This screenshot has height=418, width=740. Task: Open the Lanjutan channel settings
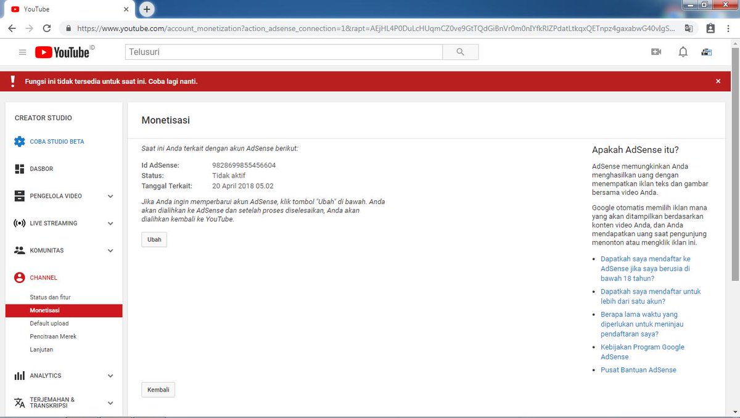point(41,350)
